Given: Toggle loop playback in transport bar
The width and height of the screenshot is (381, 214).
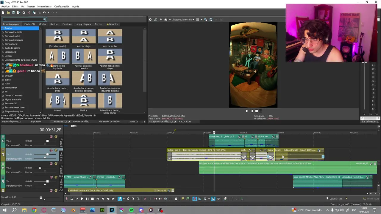Looking at the screenshot, I should pyautogui.click(x=72, y=199).
